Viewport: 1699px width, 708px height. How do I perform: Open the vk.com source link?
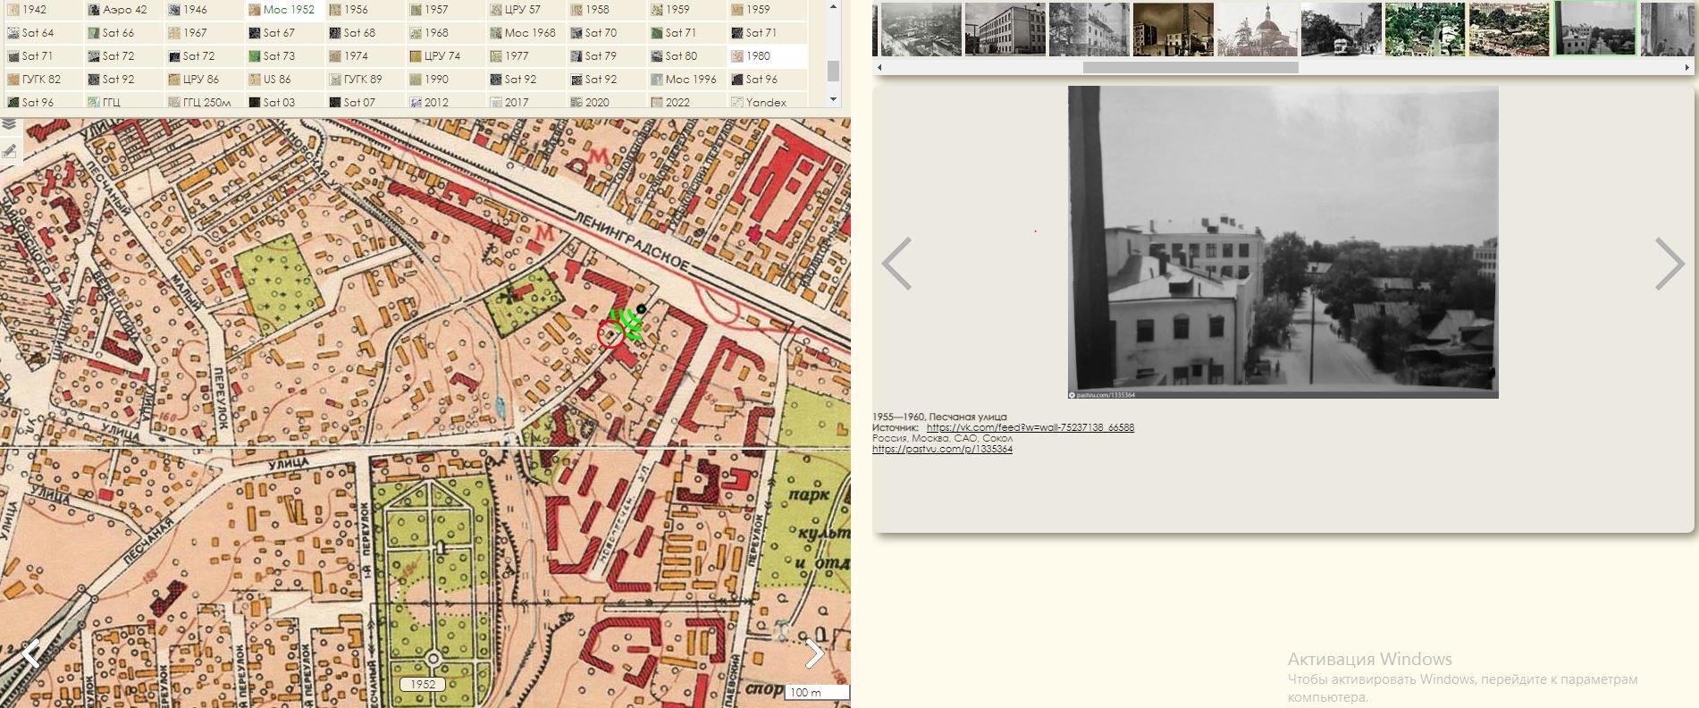[x=1030, y=427]
